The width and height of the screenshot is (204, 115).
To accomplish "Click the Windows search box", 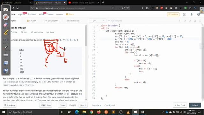I will click(x=33, y=112).
